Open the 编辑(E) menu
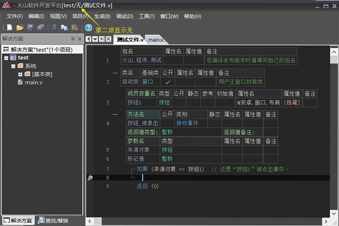 pos(36,16)
